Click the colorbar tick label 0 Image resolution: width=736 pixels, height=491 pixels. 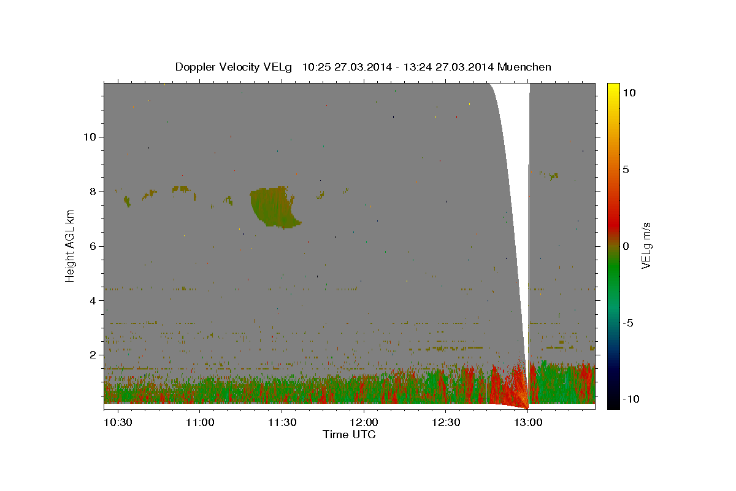coord(626,246)
